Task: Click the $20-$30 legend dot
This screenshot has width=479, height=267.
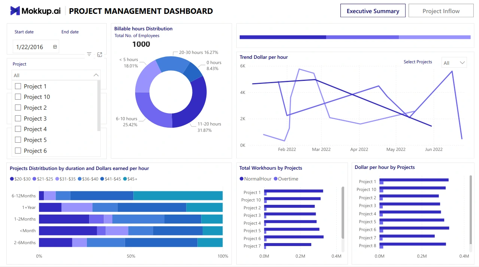Action: 12,179
